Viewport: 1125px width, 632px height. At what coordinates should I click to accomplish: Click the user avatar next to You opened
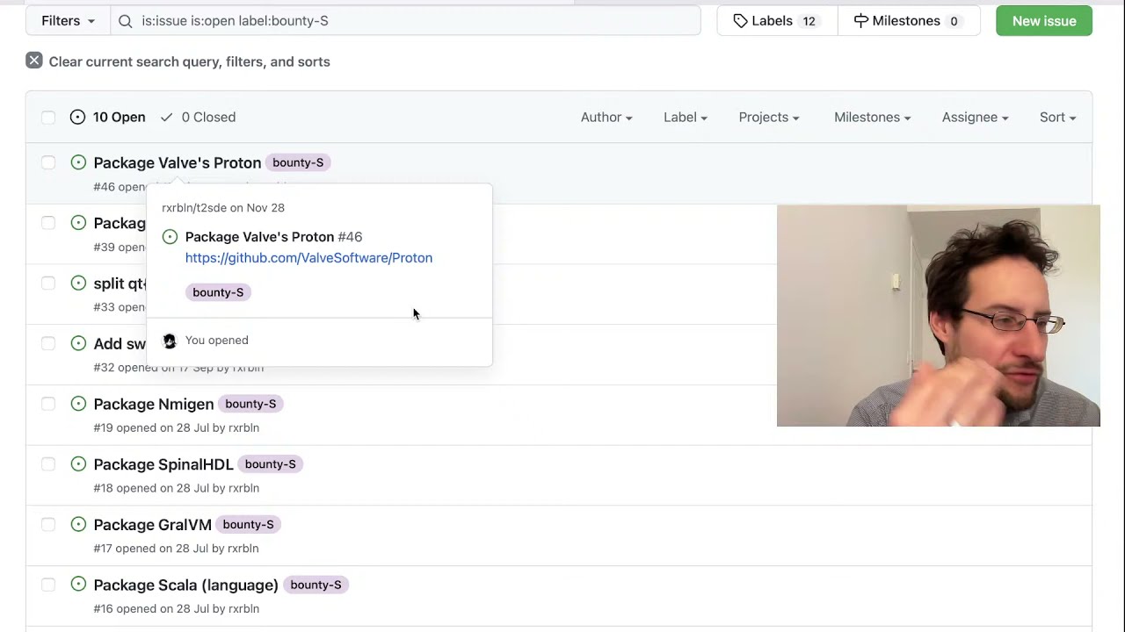170,341
